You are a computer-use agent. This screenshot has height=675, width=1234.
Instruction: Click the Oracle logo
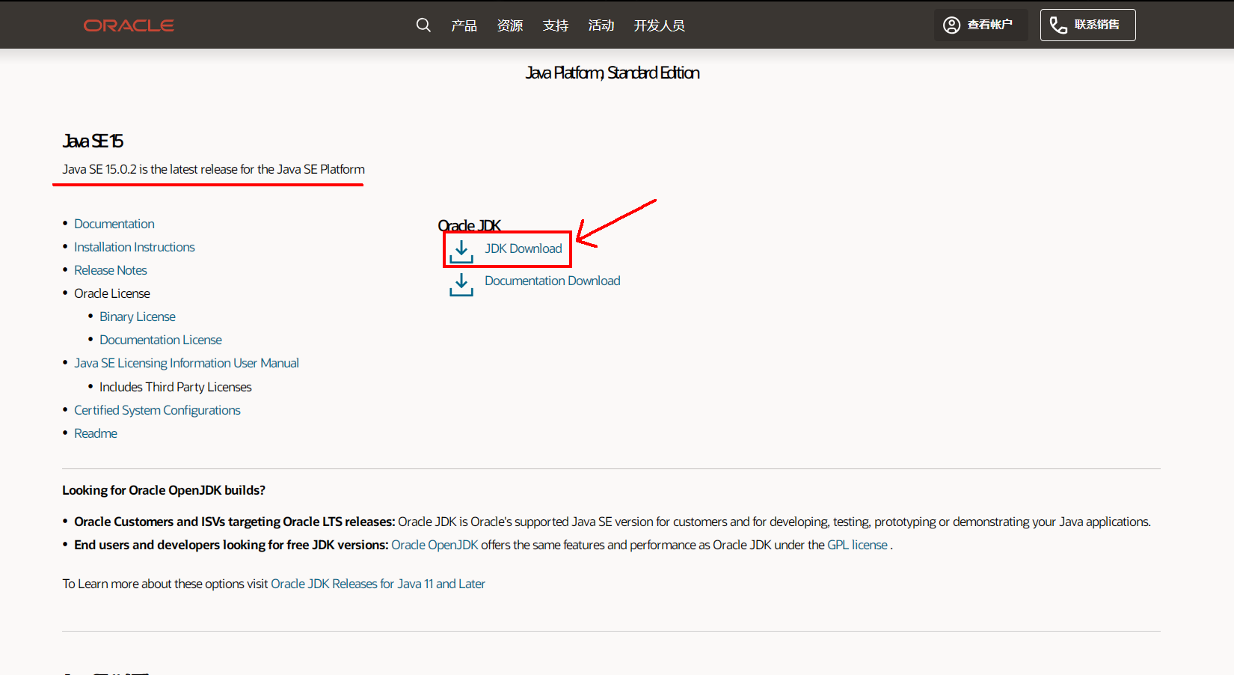(129, 25)
